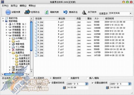Click the size cell 1468KB
Screen dimensions: 134x95
coord(97,28)
